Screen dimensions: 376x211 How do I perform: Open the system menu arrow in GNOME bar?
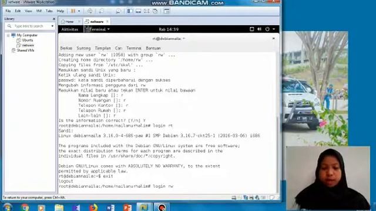click(274, 29)
